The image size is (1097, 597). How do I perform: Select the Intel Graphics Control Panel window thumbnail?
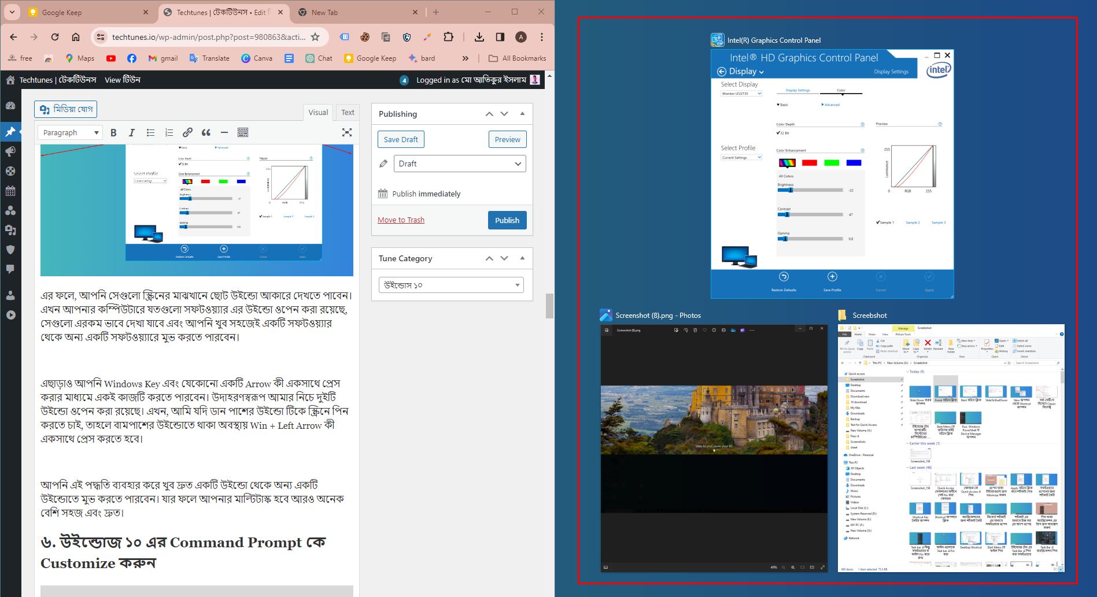pos(832,174)
